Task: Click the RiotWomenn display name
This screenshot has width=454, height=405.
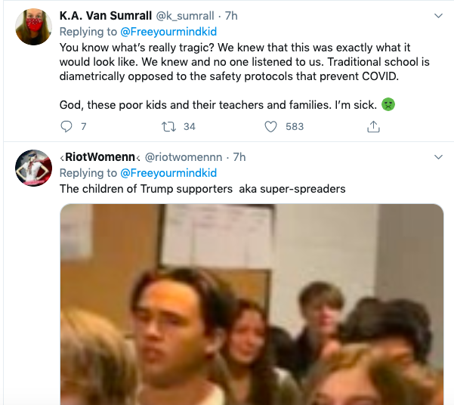Action: pyautogui.click(x=100, y=157)
